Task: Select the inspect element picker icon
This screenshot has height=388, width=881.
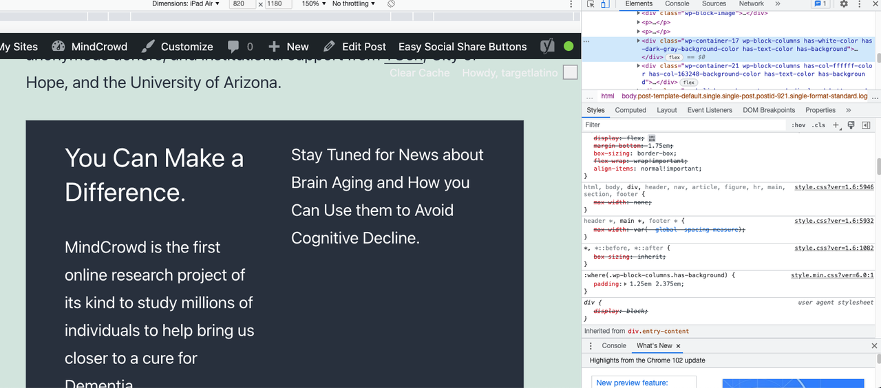Action: pyautogui.click(x=591, y=4)
